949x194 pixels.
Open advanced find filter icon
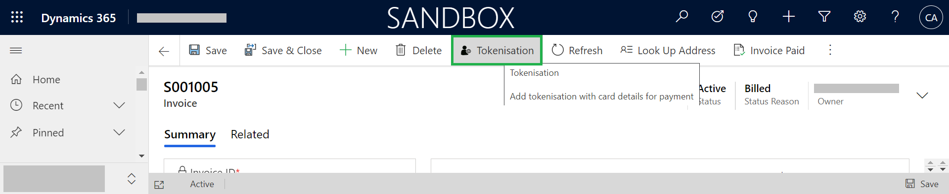tap(824, 17)
